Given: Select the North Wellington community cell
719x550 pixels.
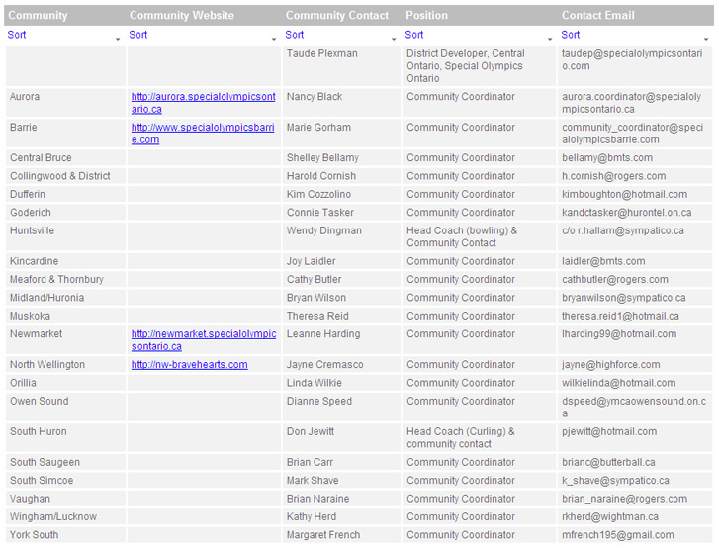Looking at the screenshot, I should (65, 365).
